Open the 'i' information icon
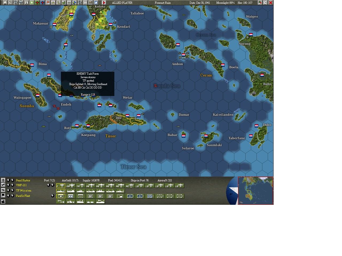342x256 pixels. 26,3
